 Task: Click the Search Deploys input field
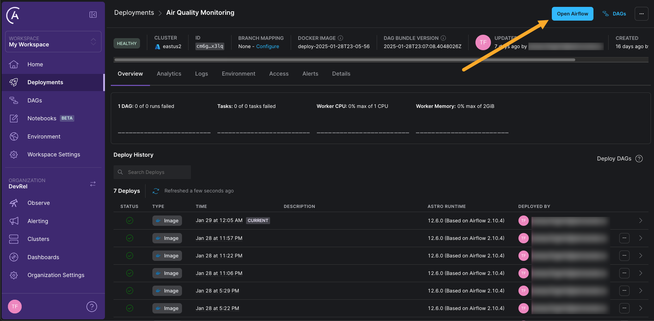(152, 172)
